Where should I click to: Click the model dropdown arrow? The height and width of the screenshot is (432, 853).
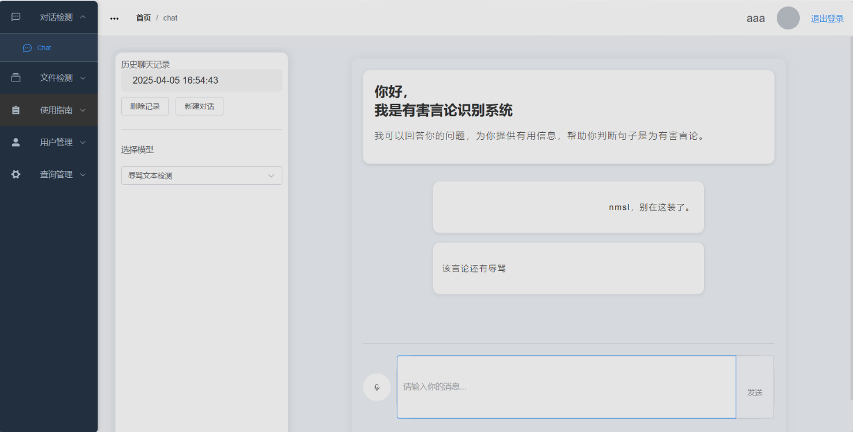(271, 176)
